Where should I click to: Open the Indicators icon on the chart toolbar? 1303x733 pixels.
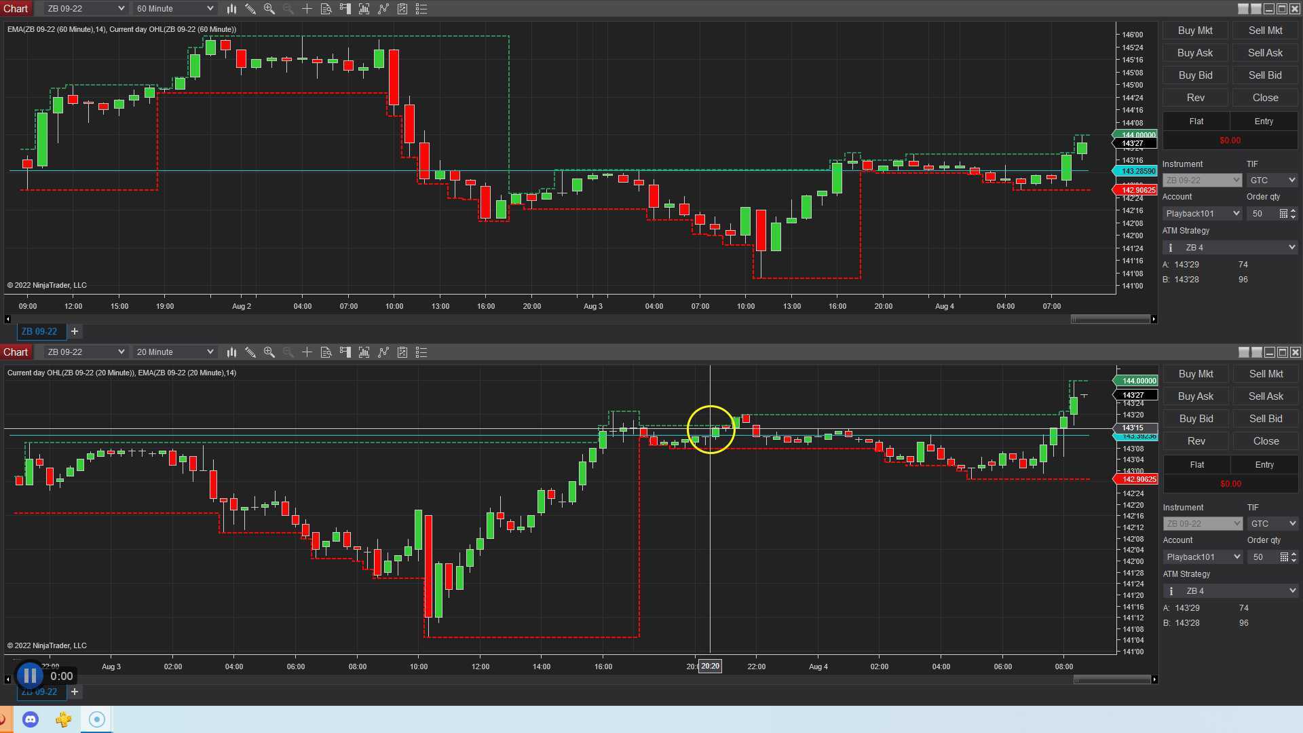tap(364, 9)
